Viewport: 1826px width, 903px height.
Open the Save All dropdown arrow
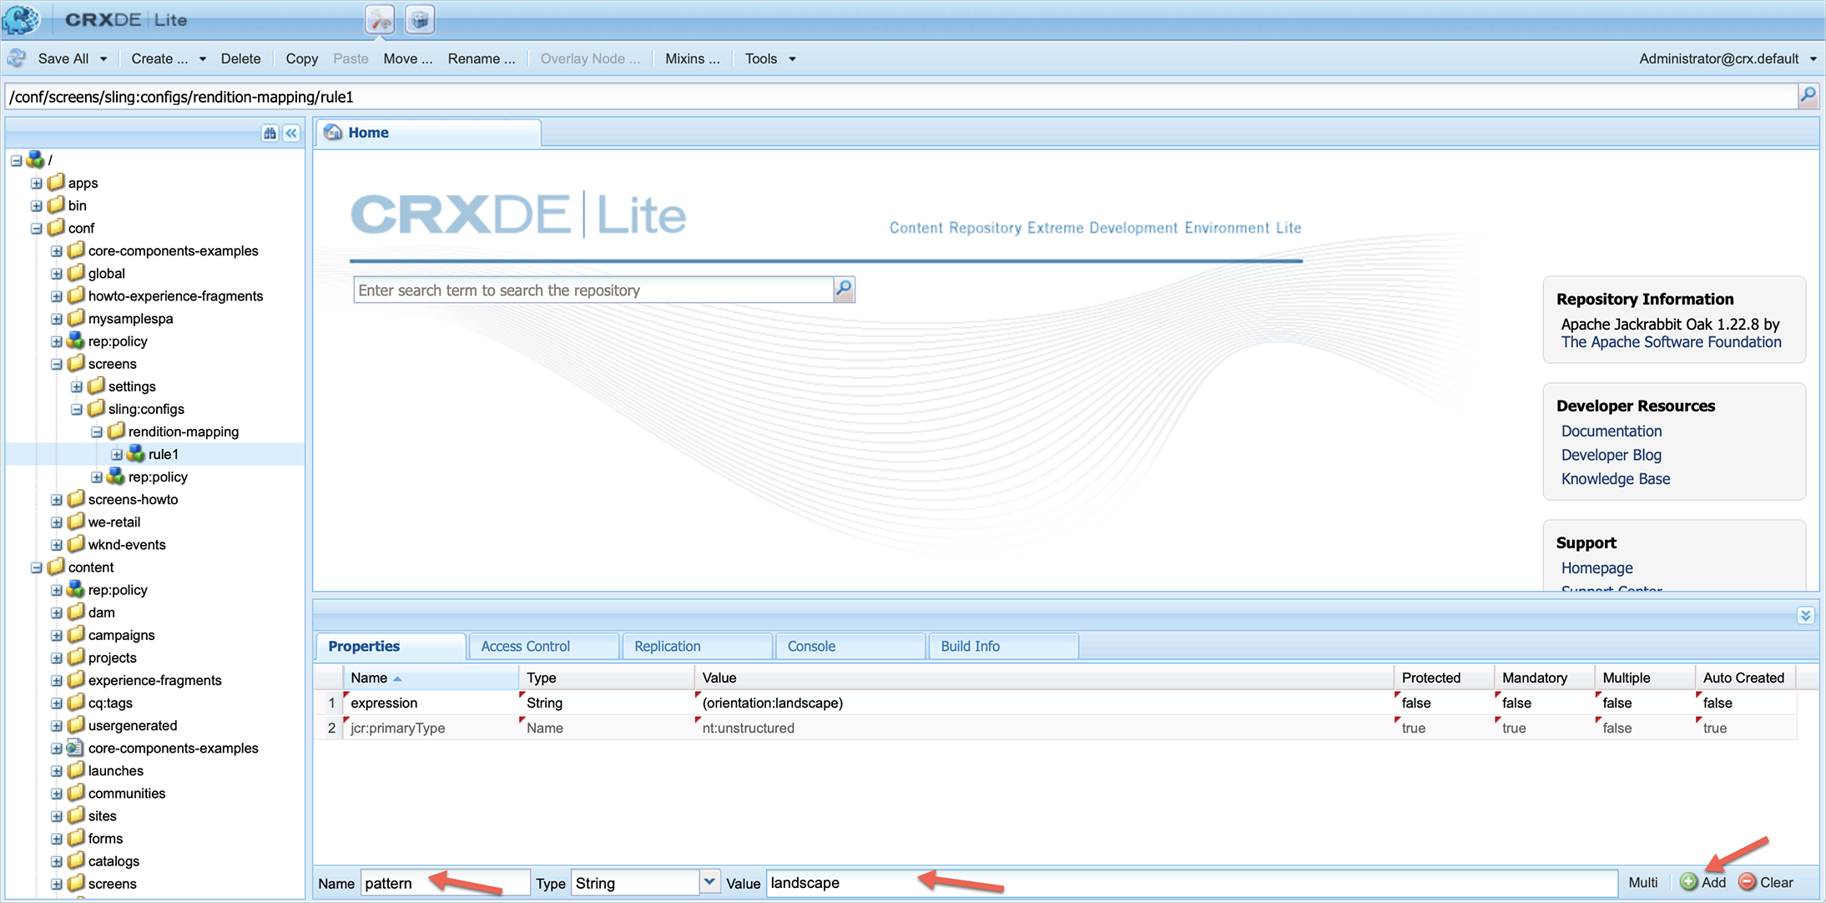point(103,59)
